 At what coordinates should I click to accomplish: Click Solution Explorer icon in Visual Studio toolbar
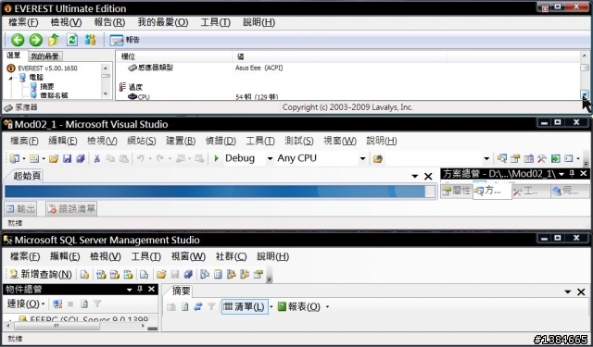(x=502, y=158)
